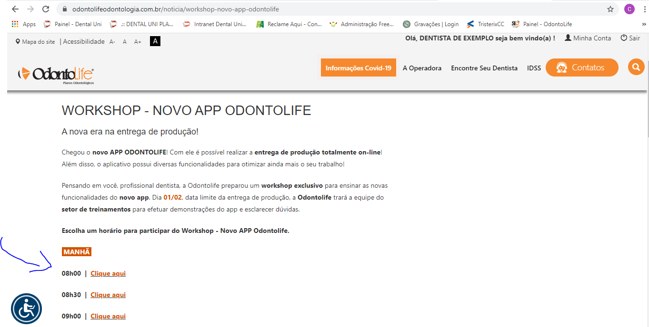649x327 pixels.
Task: Bookmark this page with the star icon
Action: [610, 9]
